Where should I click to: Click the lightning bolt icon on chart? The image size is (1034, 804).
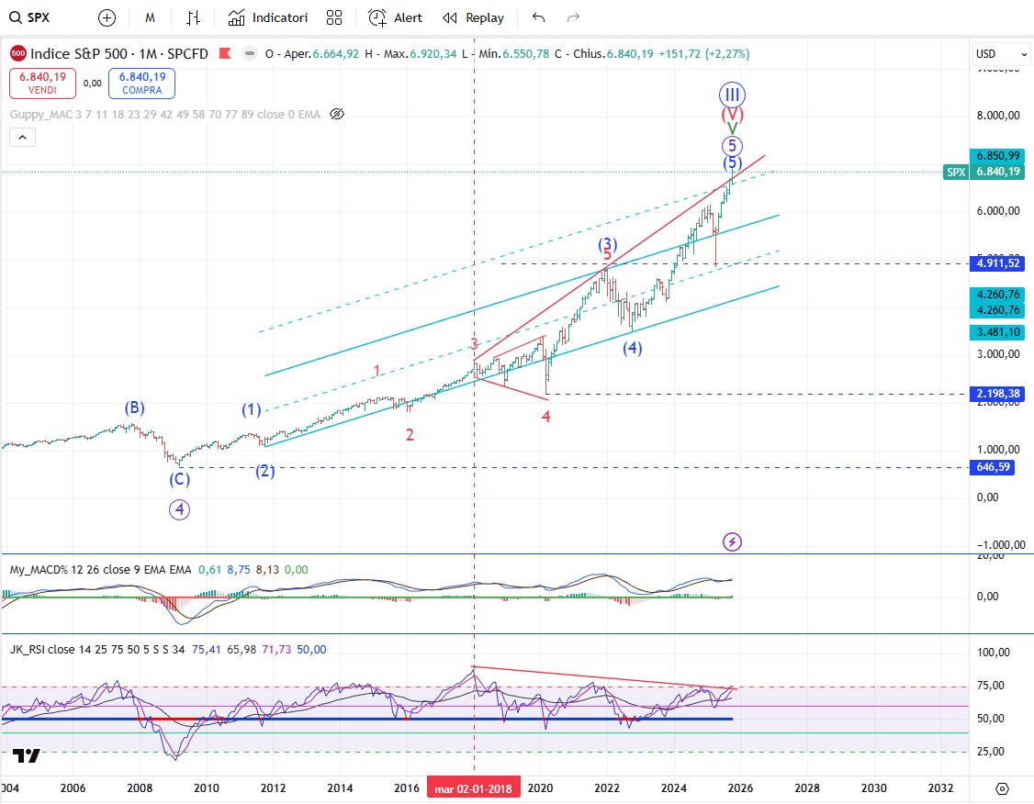pos(732,542)
